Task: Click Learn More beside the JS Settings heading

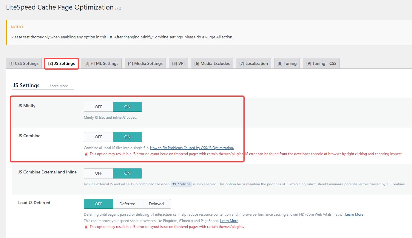Action: point(59,86)
